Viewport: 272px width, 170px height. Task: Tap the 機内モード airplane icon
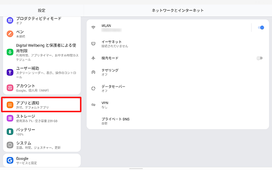[93, 58]
